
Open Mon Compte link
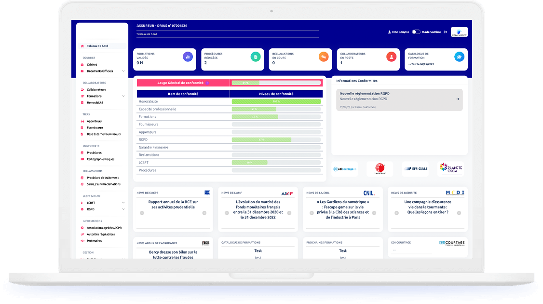[x=400, y=32]
